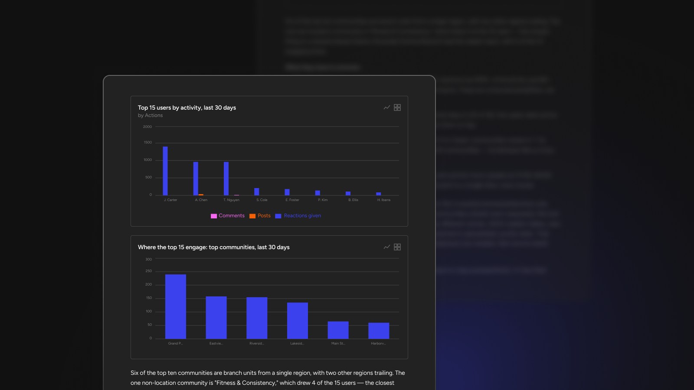The width and height of the screenshot is (694, 390).
Task: Show communities chart as line view
Action: 387,247
